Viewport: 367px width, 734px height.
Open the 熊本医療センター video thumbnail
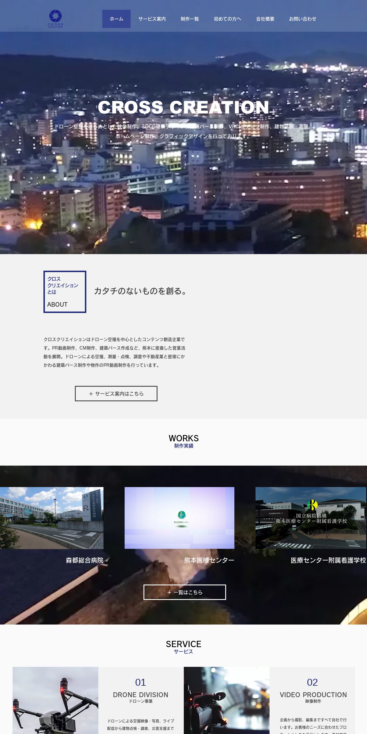pyautogui.click(x=179, y=518)
